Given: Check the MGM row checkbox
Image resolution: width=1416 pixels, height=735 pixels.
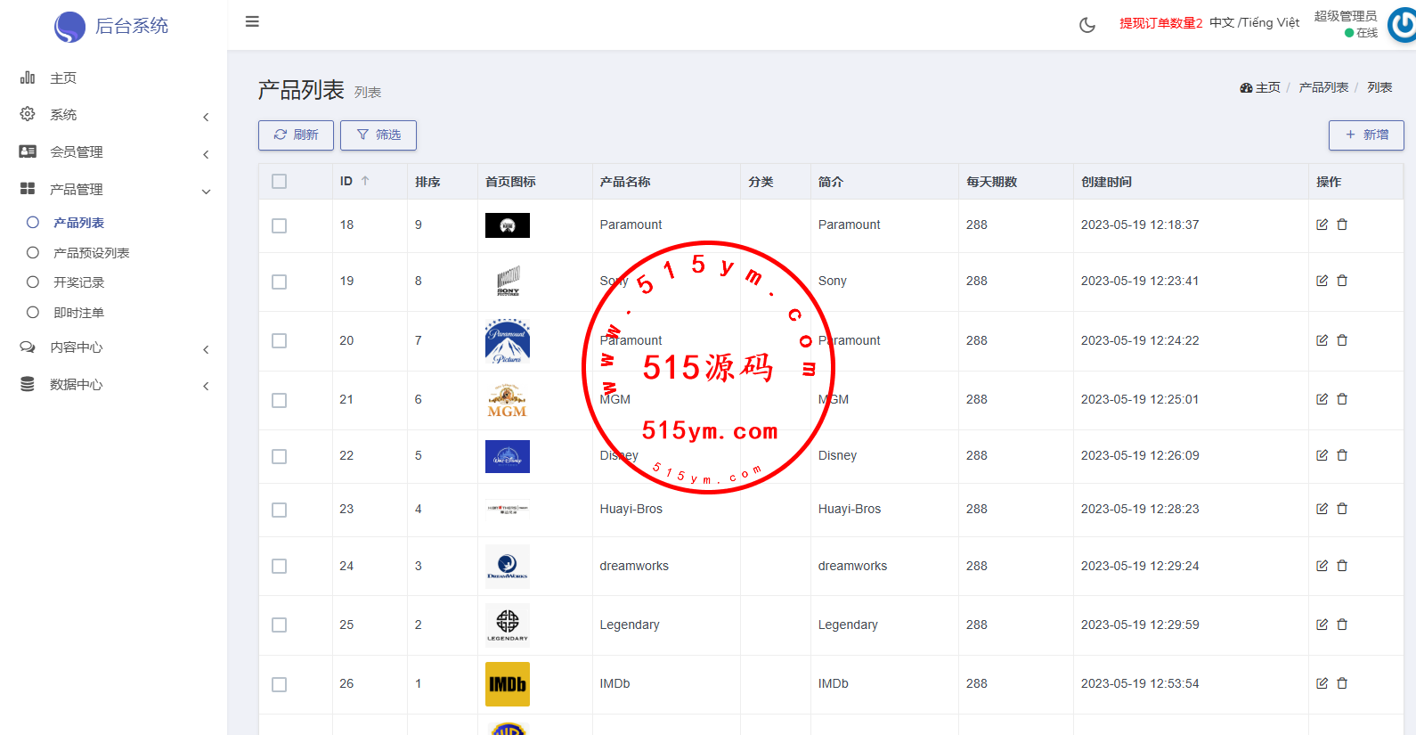Looking at the screenshot, I should [280, 400].
